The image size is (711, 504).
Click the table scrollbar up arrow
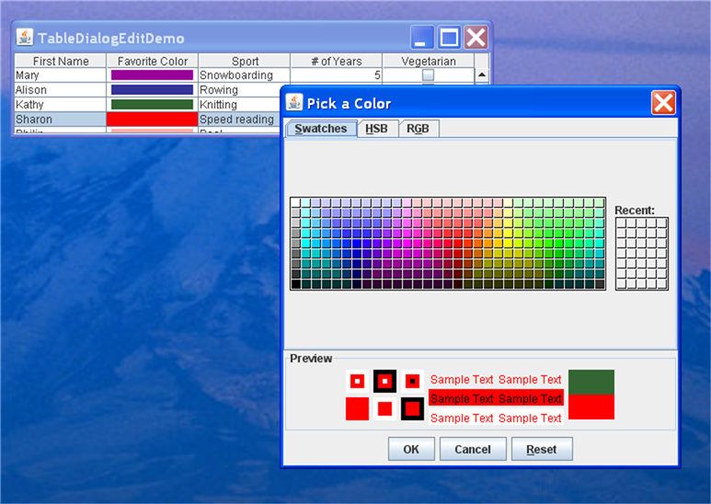pyautogui.click(x=482, y=74)
